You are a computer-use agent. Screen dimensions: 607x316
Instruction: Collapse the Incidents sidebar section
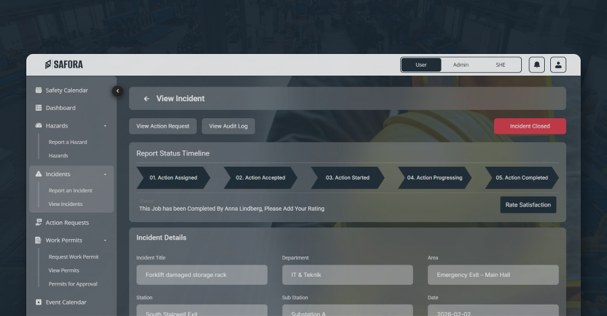click(105, 175)
